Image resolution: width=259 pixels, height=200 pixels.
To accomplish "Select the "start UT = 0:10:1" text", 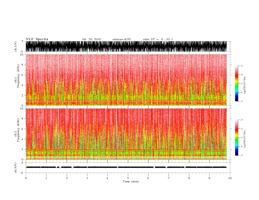I will click(x=158, y=39).
